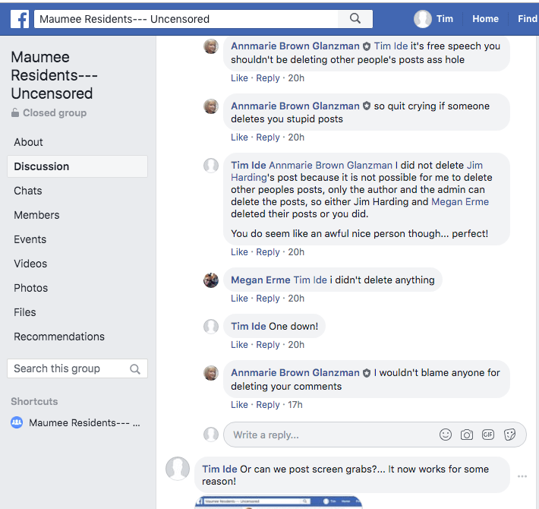539x509 pixels.
Task: Switch to the Chats section
Action: pyautogui.click(x=28, y=191)
